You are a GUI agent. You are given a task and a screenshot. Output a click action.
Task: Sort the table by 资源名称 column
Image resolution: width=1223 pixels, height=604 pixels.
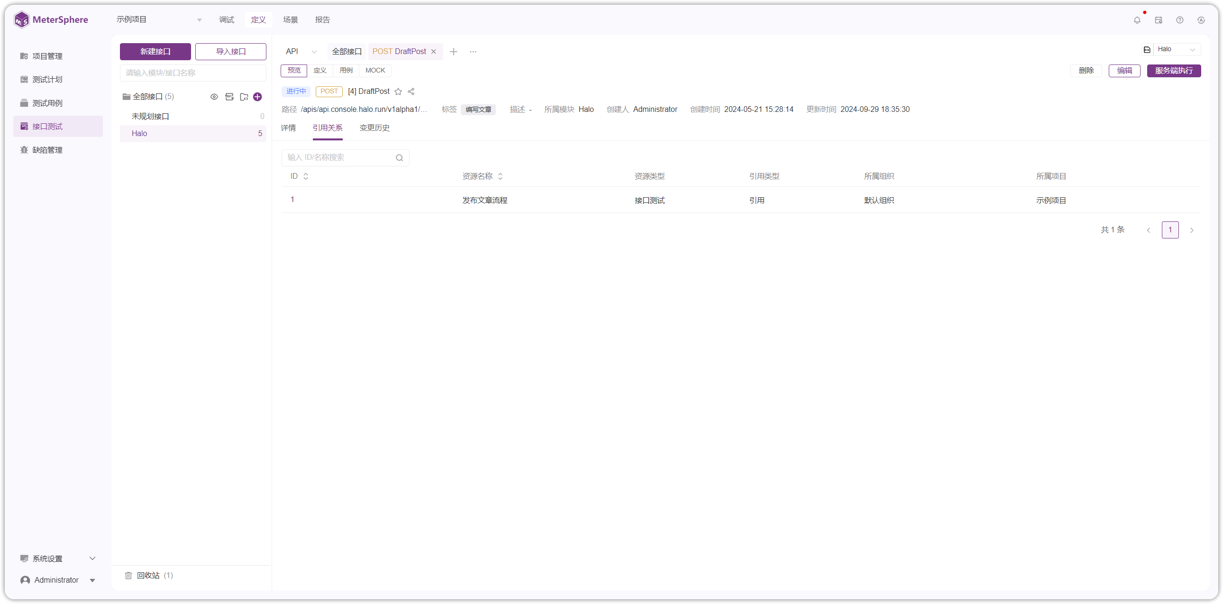coord(500,176)
